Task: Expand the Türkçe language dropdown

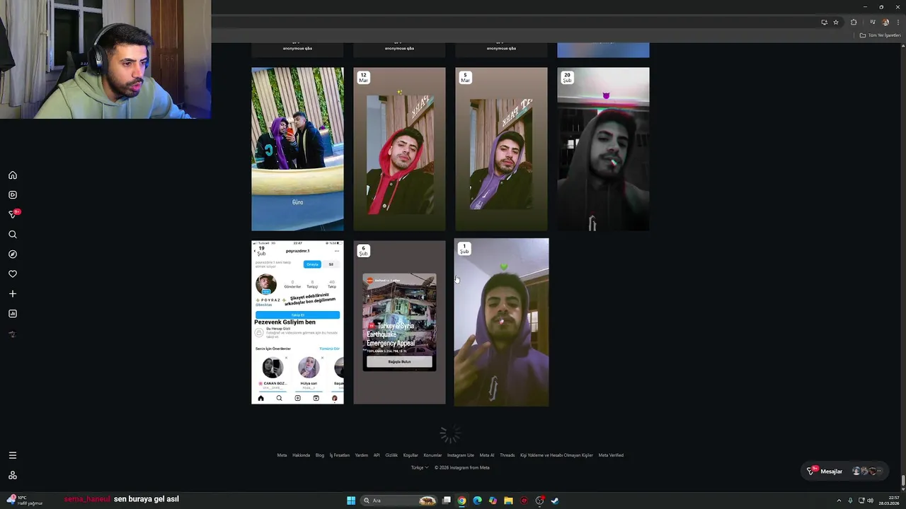Action: click(420, 467)
